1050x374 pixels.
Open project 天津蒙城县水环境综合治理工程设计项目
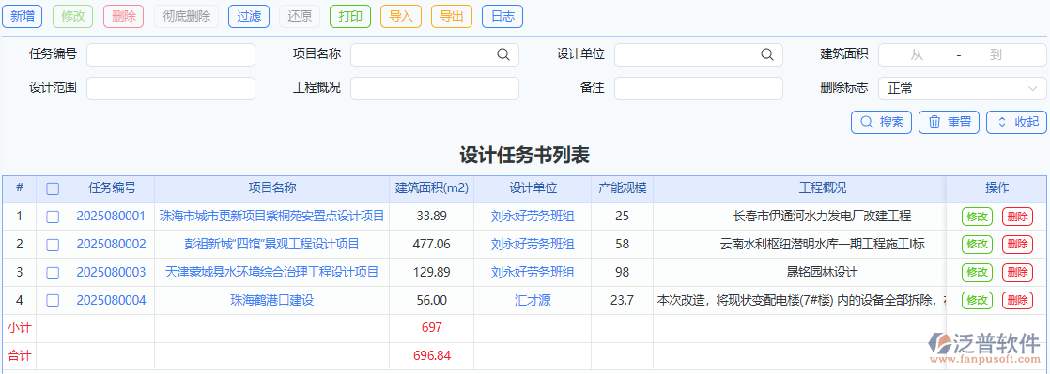(x=271, y=273)
